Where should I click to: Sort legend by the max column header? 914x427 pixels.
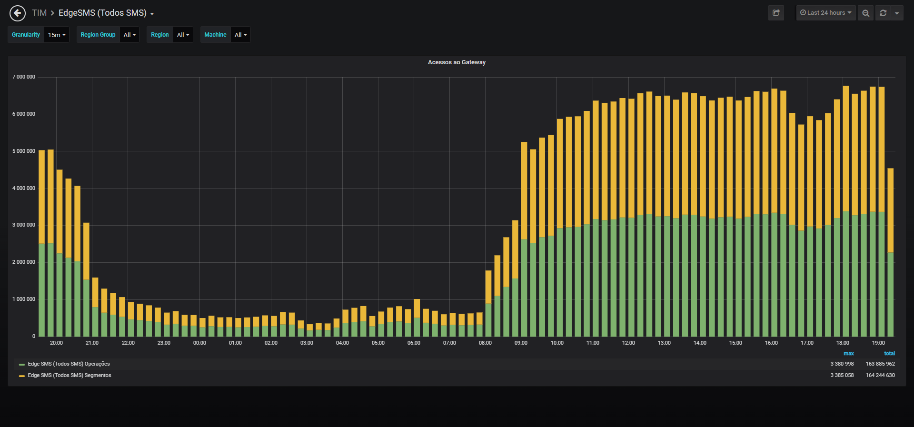(848, 353)
